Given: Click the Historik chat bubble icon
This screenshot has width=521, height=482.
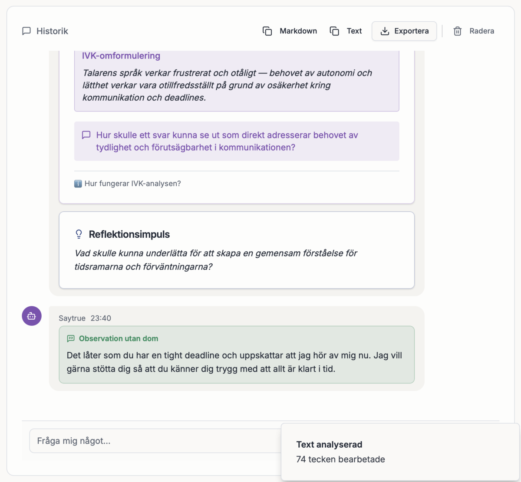Looking at the screenshot, I should (x=26, y=31).
